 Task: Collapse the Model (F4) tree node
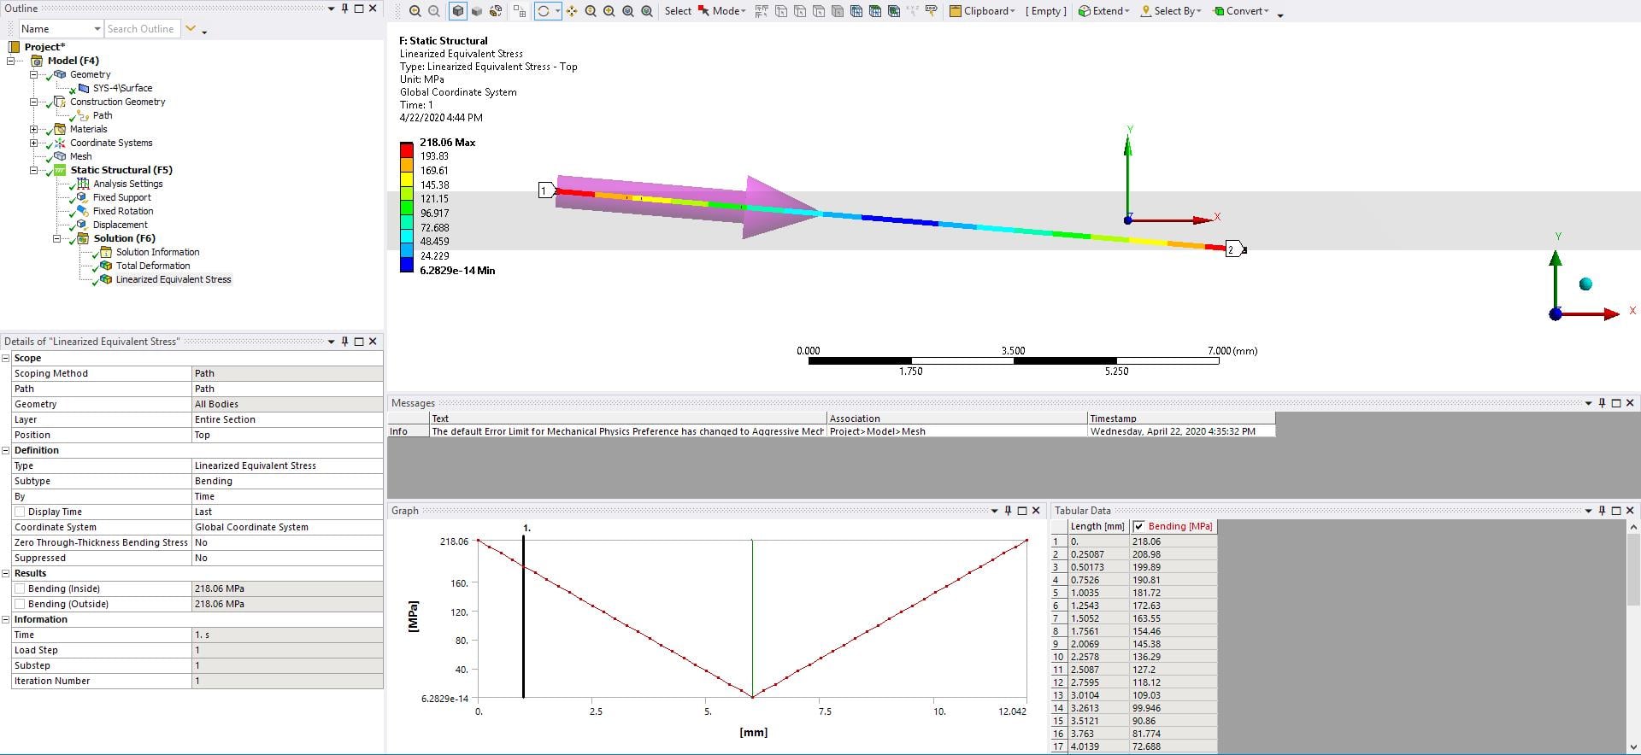coord(11,61)
